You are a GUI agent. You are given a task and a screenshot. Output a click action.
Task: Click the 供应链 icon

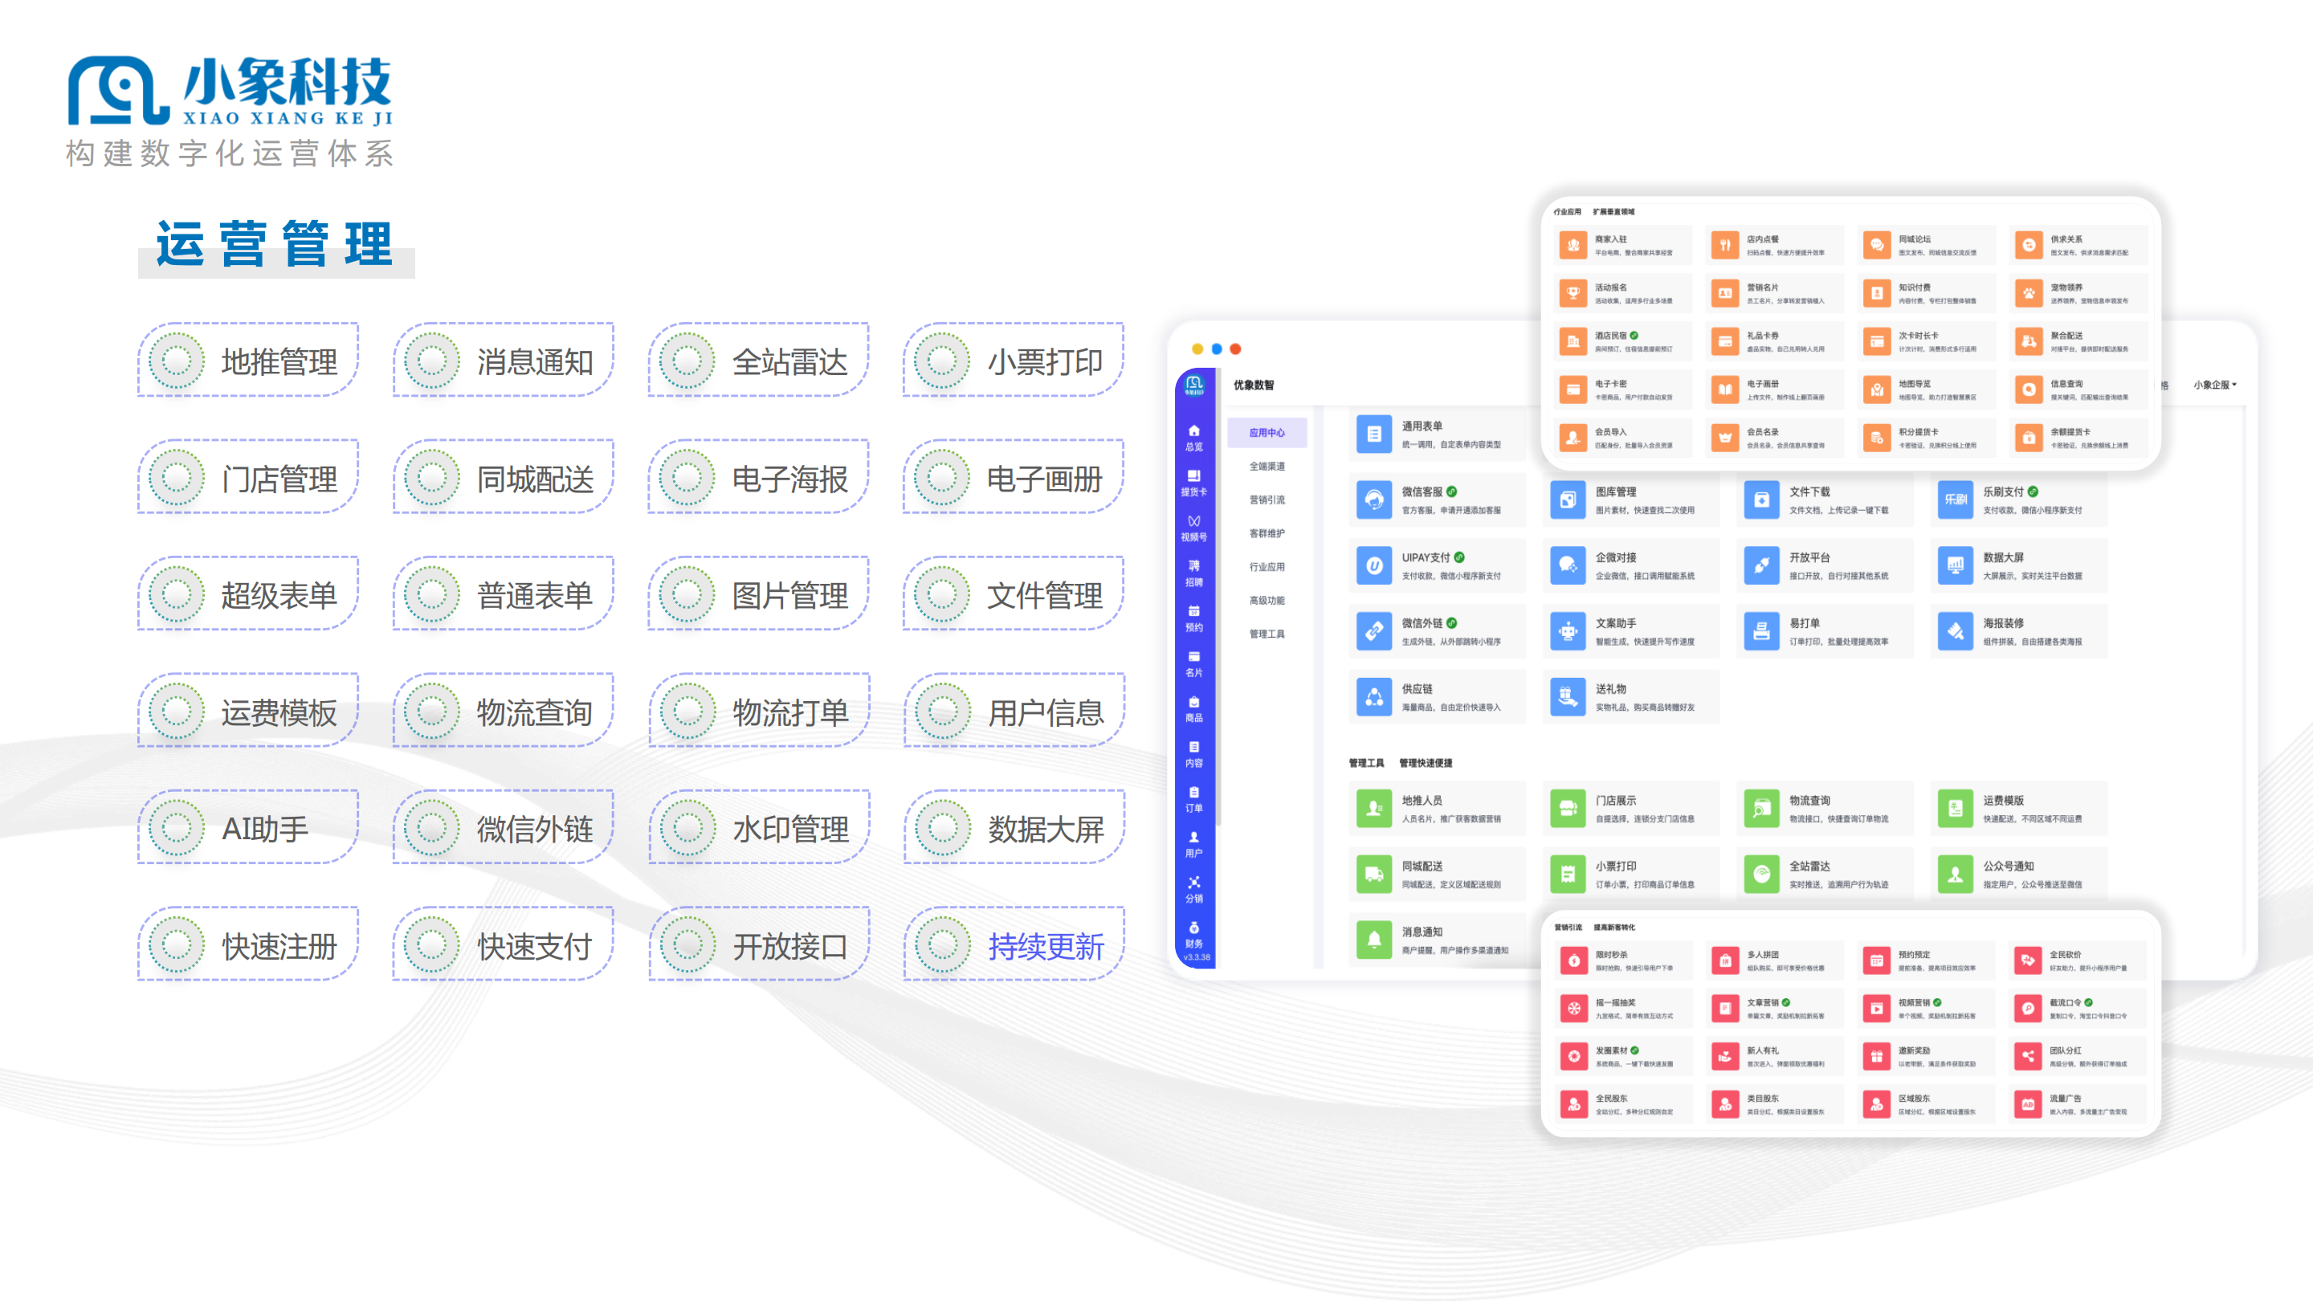coord(1374,697)
